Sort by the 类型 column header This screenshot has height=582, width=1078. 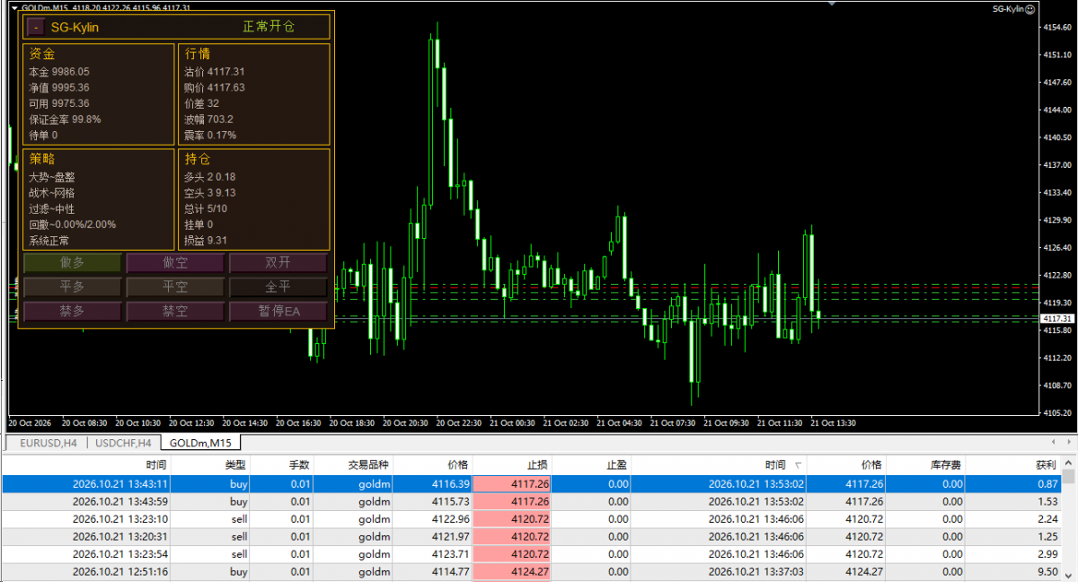tap(210, 465)
